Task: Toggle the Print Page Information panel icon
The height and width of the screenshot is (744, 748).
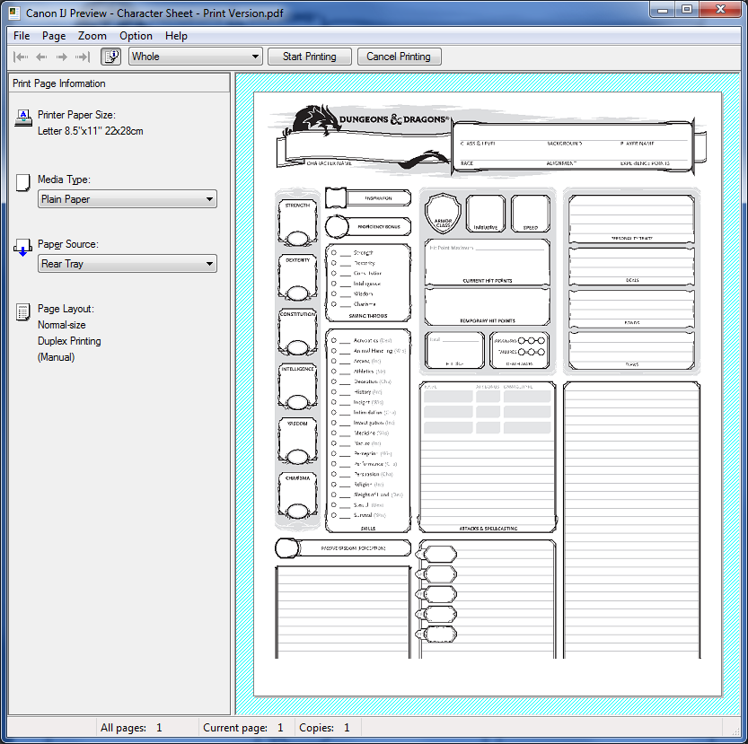Action: 111,57
